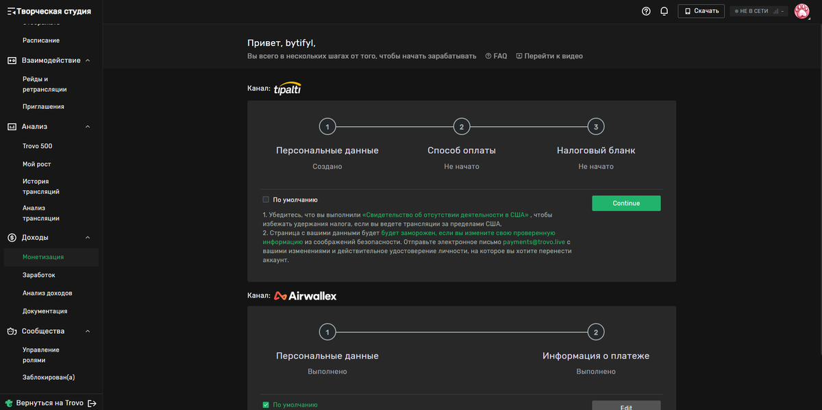Click the Edit button for Airwallex
The height and width of the screenshot is (410, 822).
(x=626, y=405)
